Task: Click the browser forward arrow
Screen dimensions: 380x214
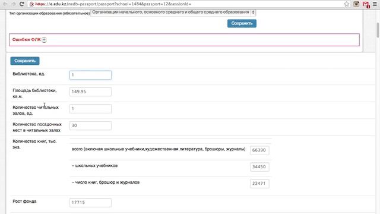Action: (x=13, y=4)
